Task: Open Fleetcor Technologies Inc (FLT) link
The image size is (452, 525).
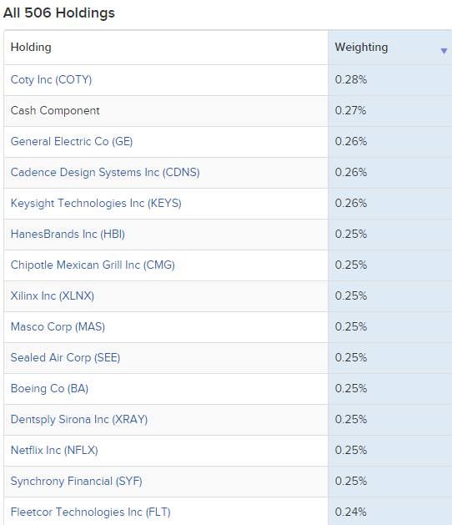Action: tap(91, 512)
